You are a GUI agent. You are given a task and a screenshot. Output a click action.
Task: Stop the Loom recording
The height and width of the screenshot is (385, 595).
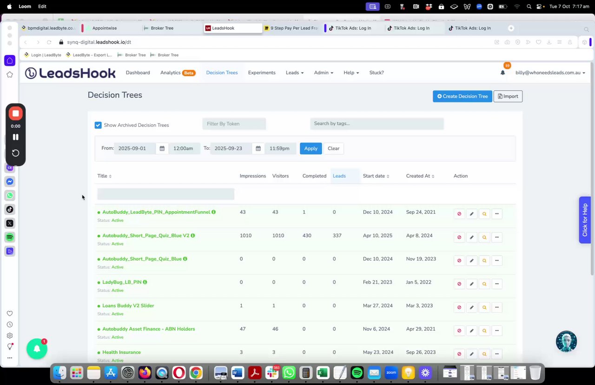click(16, 113)
